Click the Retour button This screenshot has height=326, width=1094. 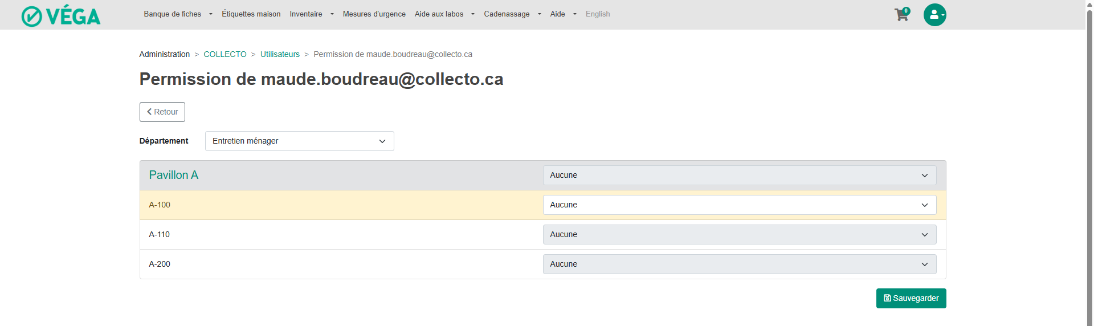[x=162, y=112]
